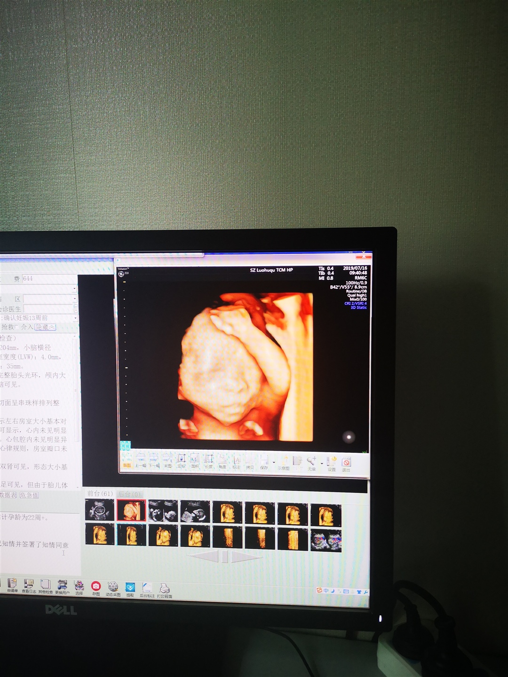Image resolution: width=508 pixels, height=677 pixels.
Task: Expand the 区 dropdown arrow
Action: [75, 299]
